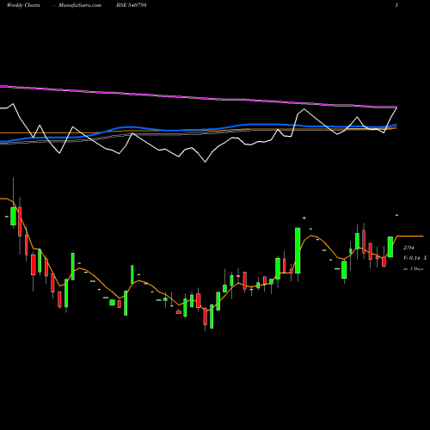
Task: Click the "in 1 Days" label
Action: tap(413, 269)
